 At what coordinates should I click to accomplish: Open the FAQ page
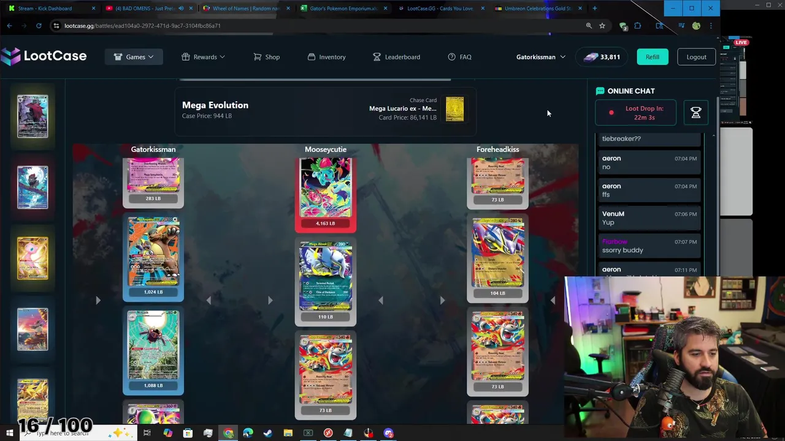click(459, 57)
